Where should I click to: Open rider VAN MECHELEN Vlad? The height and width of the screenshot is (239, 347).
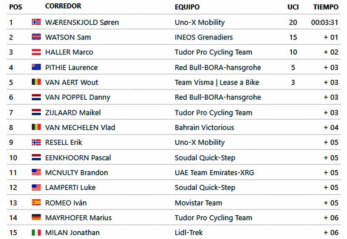(80, 128)
